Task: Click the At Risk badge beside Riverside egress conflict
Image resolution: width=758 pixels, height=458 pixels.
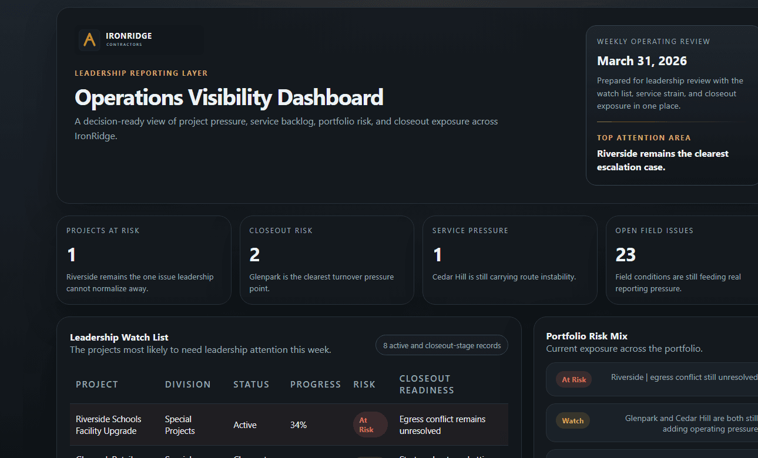Action: pyautogui.click(x=573, y=379)
